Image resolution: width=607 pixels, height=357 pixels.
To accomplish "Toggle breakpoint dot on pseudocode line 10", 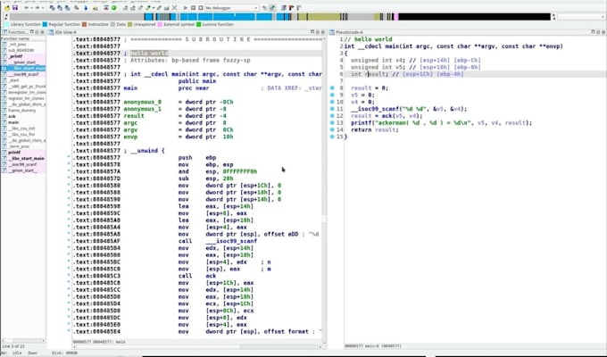I will (x=332, y=102).
